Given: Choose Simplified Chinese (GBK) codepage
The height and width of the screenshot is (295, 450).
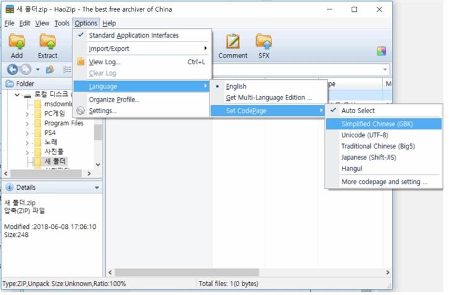Looking at the screenshot, I should click(x=384, y=124).
